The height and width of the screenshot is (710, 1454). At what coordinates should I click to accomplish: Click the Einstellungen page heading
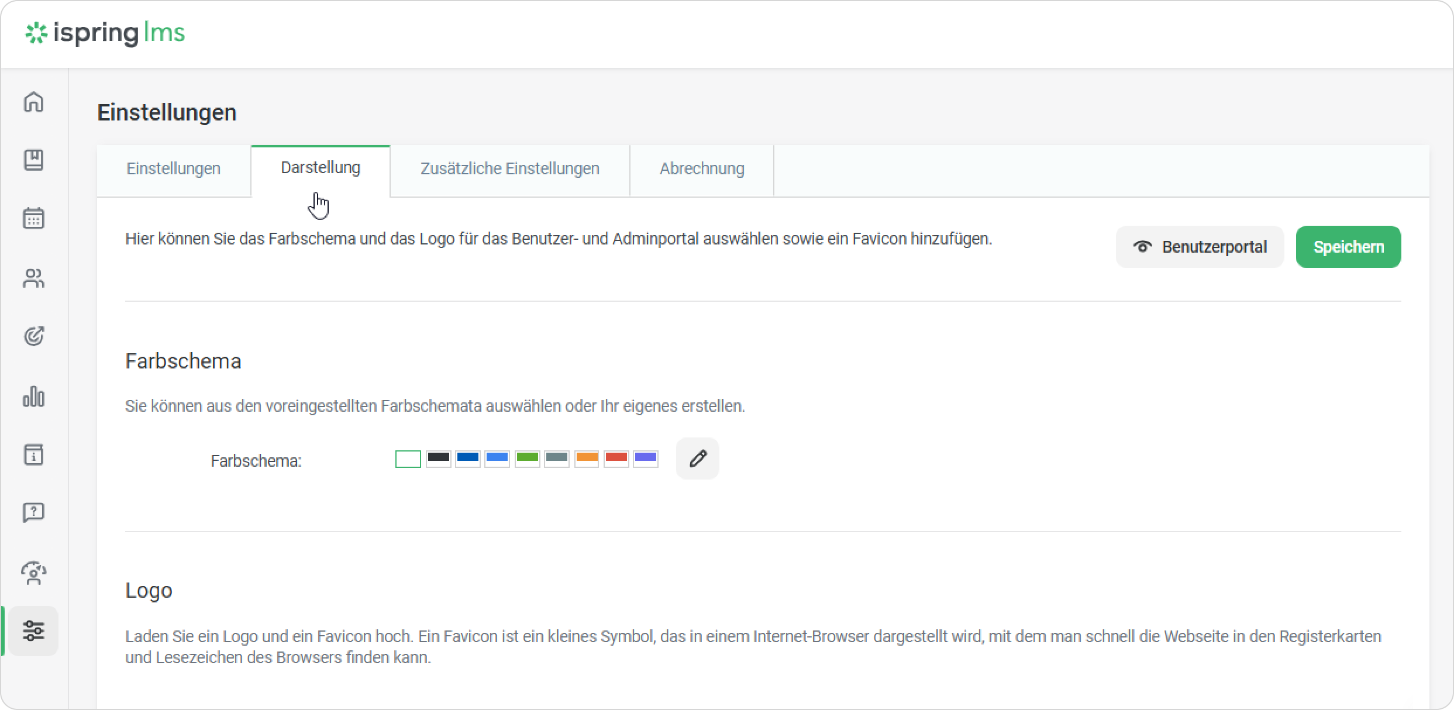[x=167, y=112]
